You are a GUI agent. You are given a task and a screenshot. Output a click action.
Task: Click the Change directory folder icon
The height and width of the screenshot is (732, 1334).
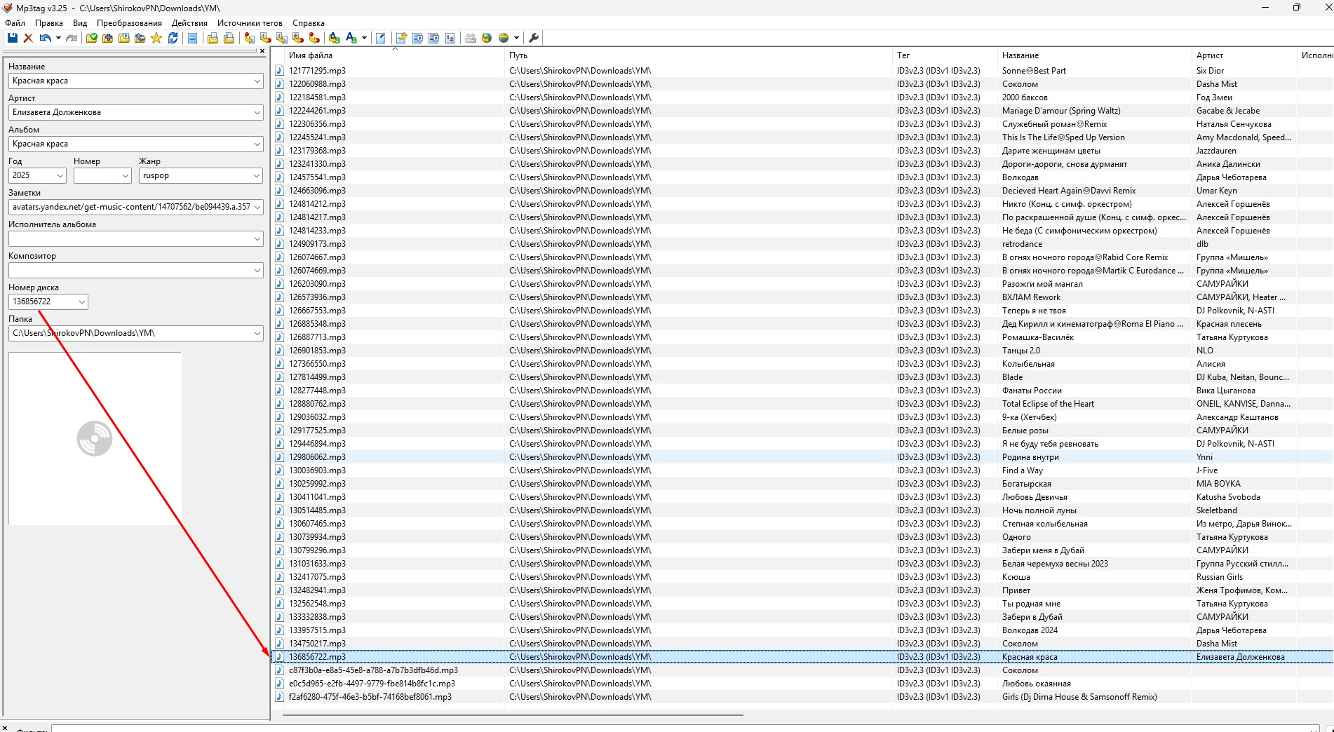[92, 38]
